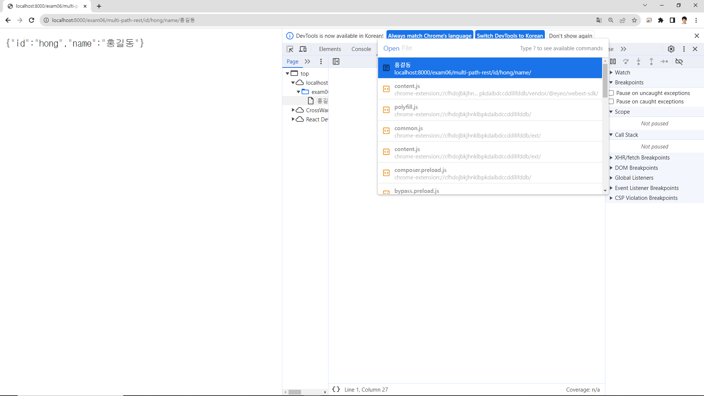Click the pause script execution icon
The height and width of the screenshot is (396, 704).
613,62
